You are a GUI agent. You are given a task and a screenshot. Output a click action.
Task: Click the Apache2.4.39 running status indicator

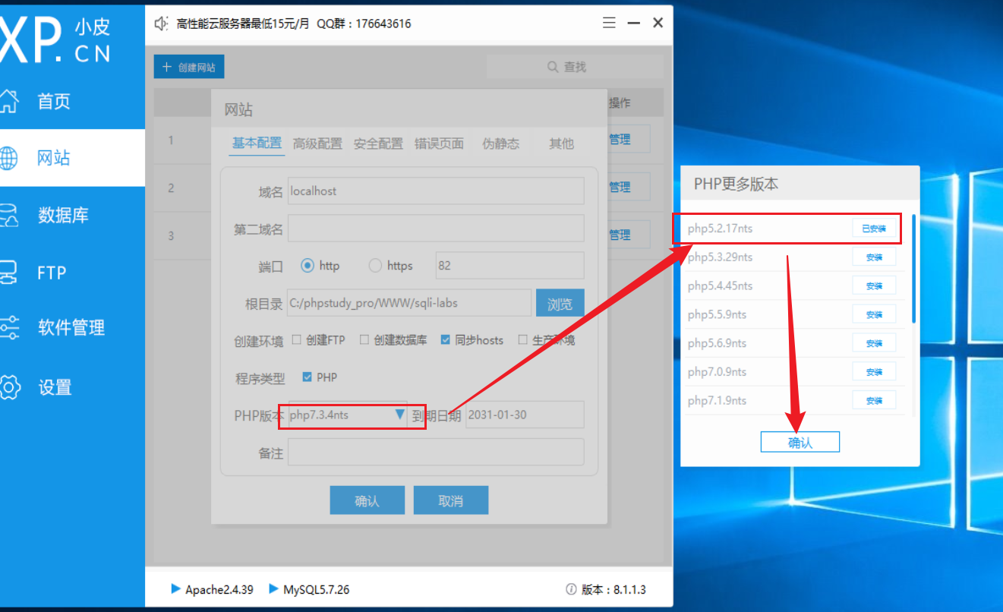click(x=213, y=589)
